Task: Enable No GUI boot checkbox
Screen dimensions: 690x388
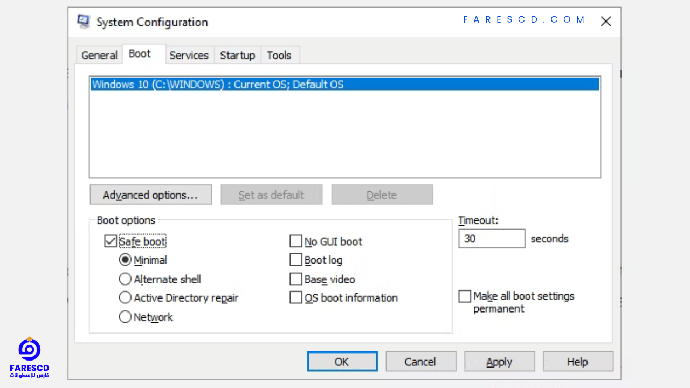Action: coord(296,241)
